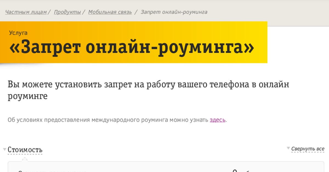Image resolution: width=329 pixels, height=172 pixels.
Task: Click the Услуга label above the heading
Action: (x=18, y=33)
